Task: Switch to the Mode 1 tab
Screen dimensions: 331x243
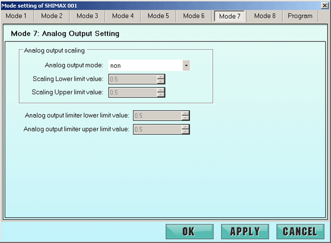Action: pyautogui.click(x=17, y=16)
